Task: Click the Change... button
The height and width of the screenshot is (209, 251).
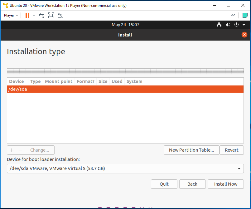Action: pyautogui.click(x=40, y=150)
